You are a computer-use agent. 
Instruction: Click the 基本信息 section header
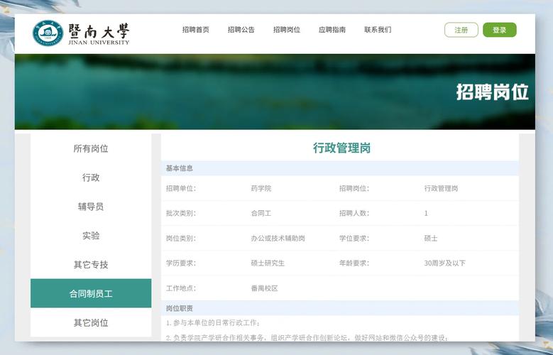click(x=340, y=168)
